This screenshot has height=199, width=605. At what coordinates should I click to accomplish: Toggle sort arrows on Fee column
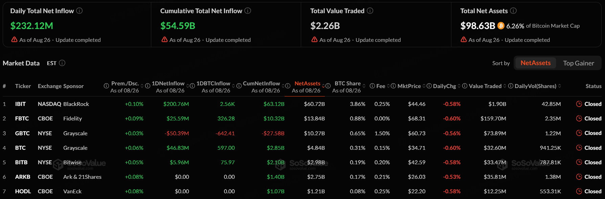388,86
